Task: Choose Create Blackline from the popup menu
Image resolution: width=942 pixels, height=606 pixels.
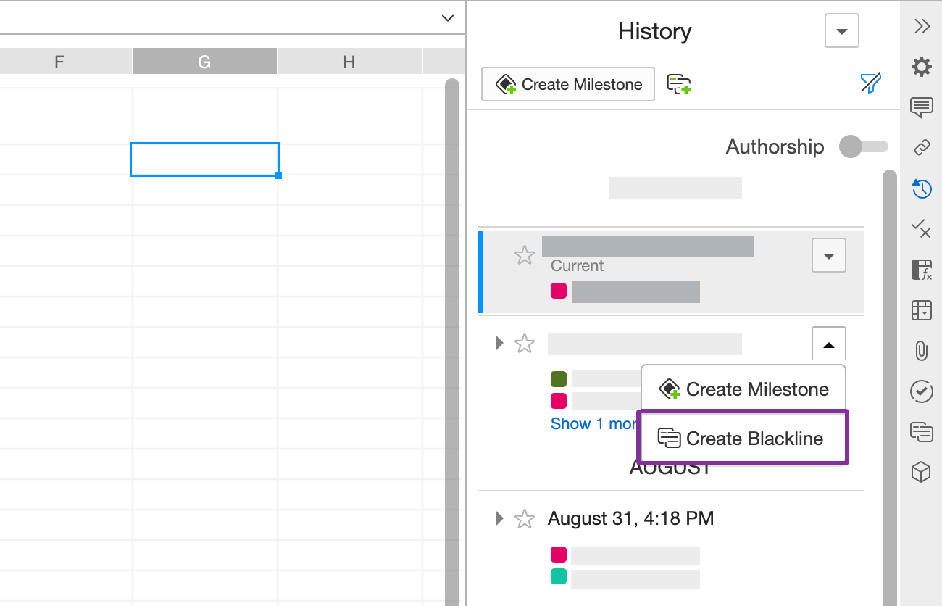Action: coord(743,439)
